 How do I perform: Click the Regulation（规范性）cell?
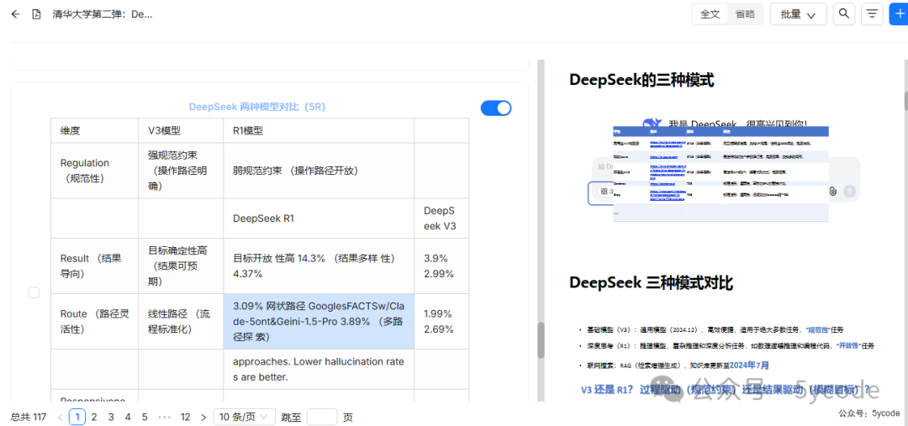94,171
